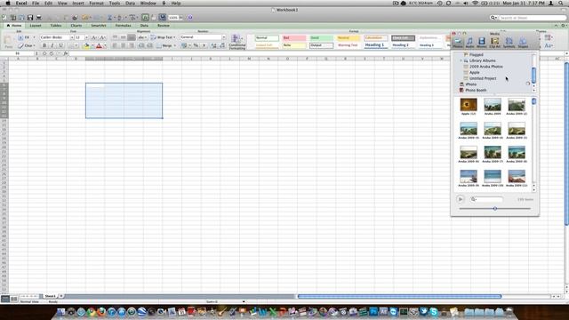The height and width of the screenshot is (320, 569).
Task: Open the font name dropdown
Action: (71, 37)
